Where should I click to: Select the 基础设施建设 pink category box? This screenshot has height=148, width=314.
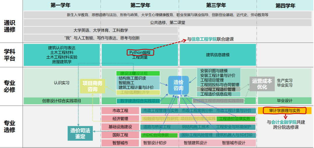120,127
